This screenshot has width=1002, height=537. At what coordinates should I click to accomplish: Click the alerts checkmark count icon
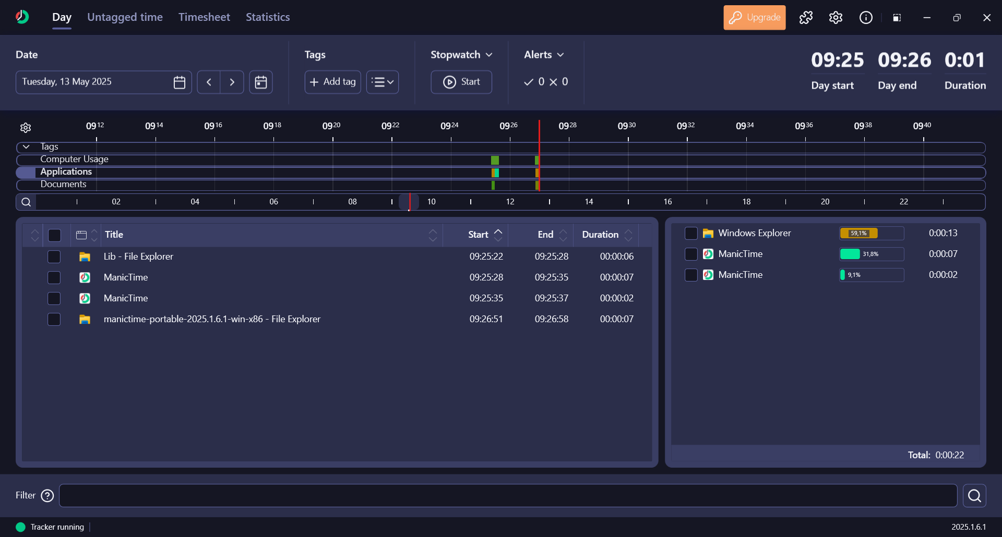point(529,82)
